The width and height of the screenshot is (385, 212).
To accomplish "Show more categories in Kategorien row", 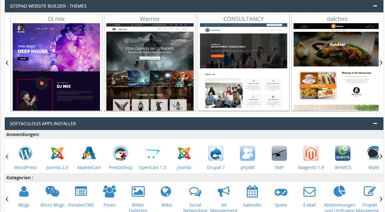I will click(x=381, y=199).
